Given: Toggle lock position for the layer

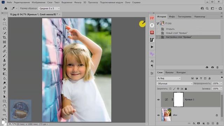Looking at the screenshot, I should (x=178, y=89).
